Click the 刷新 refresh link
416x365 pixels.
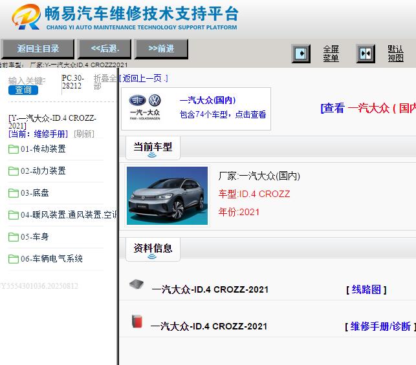84,134
